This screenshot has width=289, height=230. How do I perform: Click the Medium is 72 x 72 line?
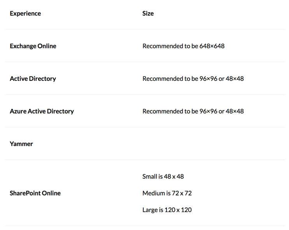tap(167, 193)
